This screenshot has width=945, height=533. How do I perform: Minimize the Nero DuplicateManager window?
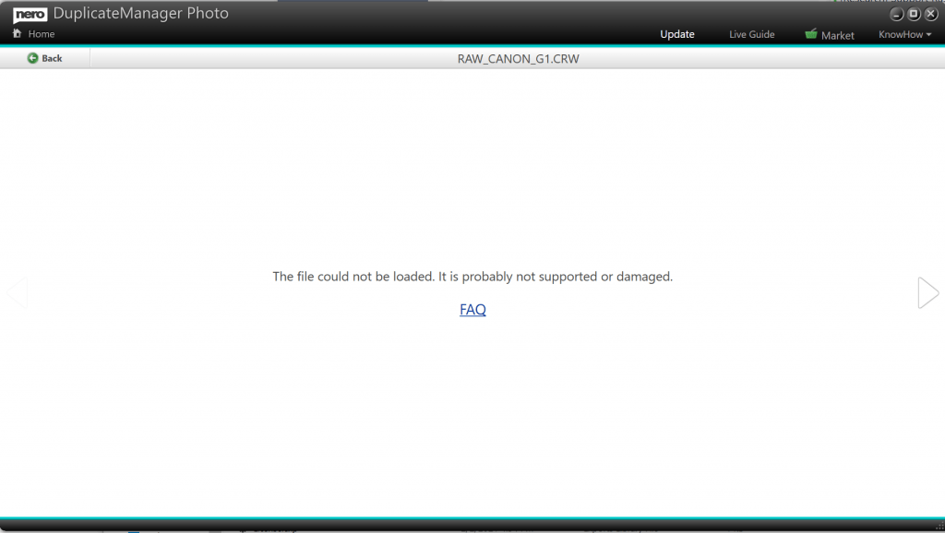pyautogui.click(x=896, y=14)
